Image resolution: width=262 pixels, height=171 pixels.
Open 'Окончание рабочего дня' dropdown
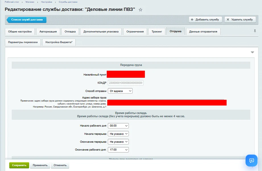click(118, 150)
